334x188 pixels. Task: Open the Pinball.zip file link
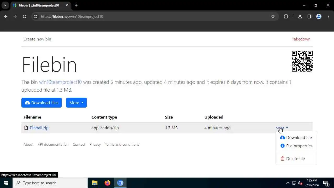coord(39,128)
